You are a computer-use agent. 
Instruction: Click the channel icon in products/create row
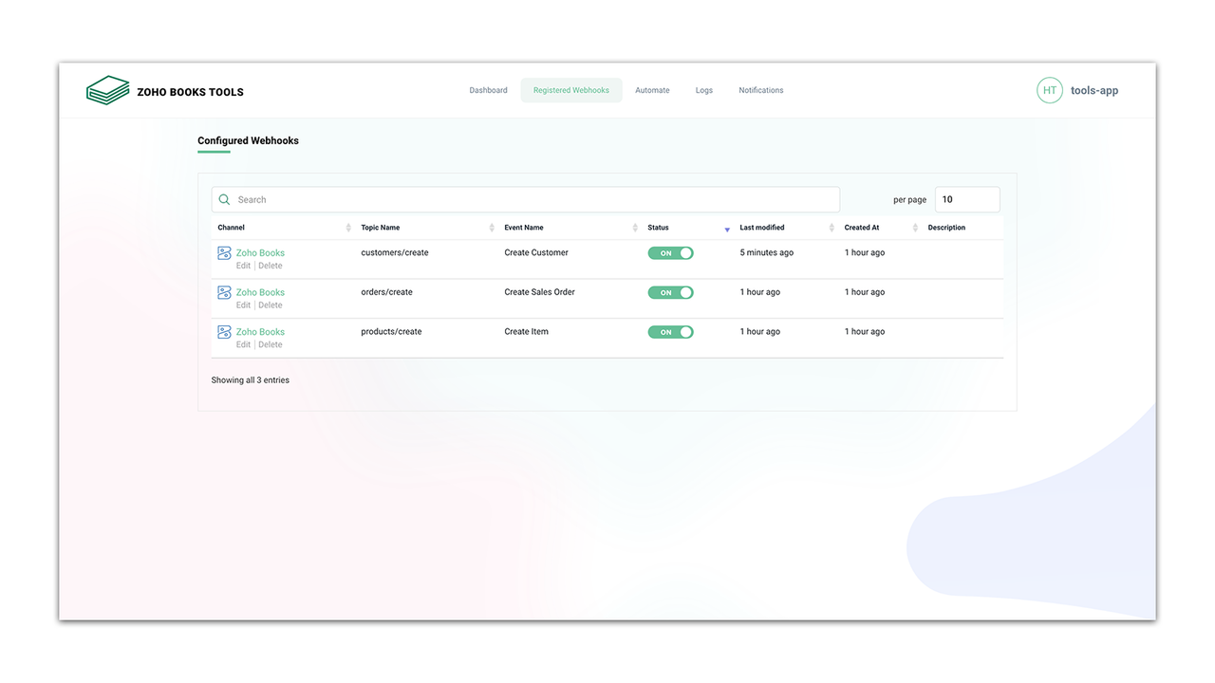coord(224,332)
